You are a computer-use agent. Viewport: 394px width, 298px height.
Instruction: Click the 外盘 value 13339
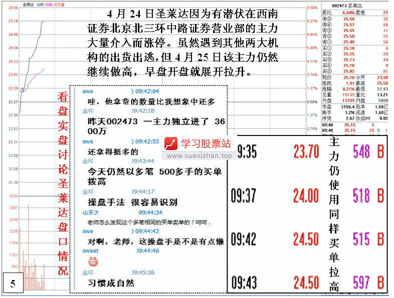tap(348, 101)
